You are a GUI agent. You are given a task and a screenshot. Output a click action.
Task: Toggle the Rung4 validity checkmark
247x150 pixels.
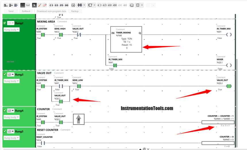[x=5, y=110]
